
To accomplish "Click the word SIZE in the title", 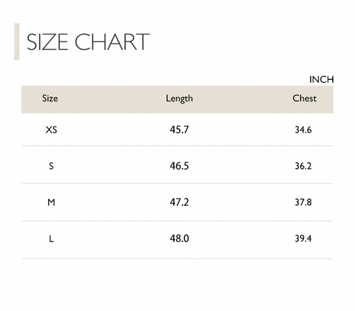I will click(x=47, y=42).
